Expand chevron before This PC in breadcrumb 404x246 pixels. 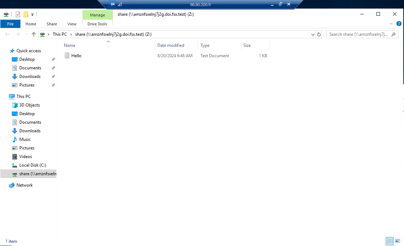pyautogui.click(x=48, y=34)
